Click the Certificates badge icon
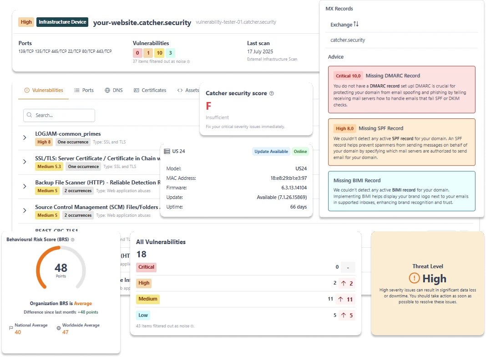 click(137, 90)
